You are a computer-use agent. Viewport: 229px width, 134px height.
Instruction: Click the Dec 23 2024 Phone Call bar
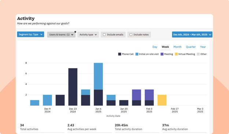tap(73, 87)
